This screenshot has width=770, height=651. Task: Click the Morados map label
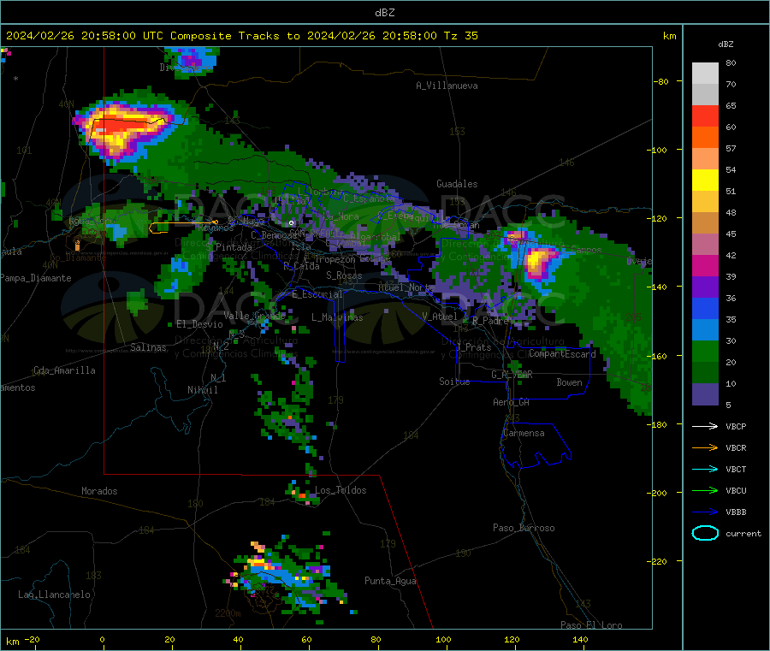click(99, 491)
